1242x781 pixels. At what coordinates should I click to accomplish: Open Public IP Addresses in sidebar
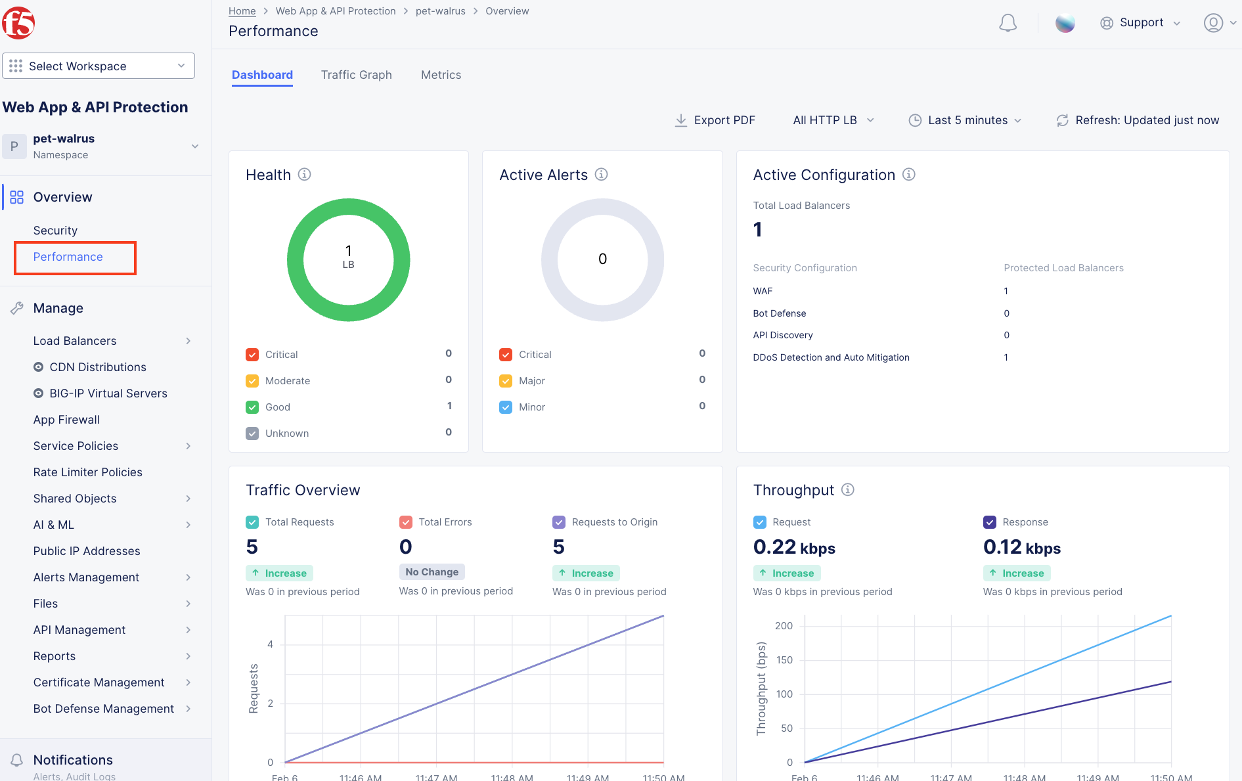(87, 551)
